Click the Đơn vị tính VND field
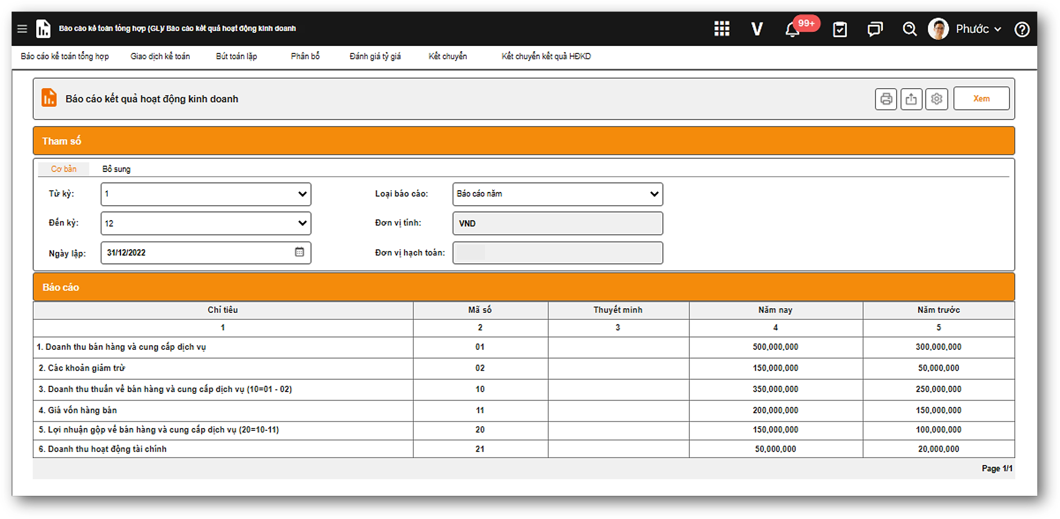 pyautogui.click(x=558, y=223)
